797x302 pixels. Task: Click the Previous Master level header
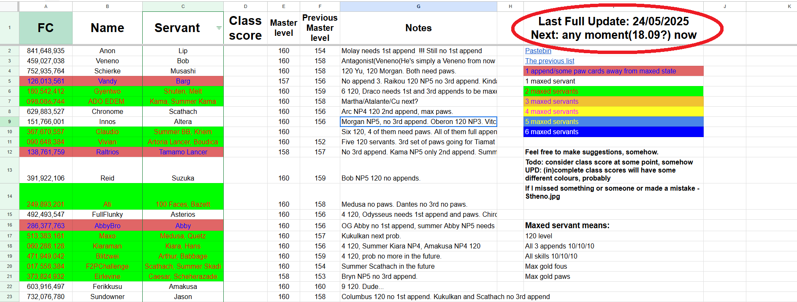point(320,28)
